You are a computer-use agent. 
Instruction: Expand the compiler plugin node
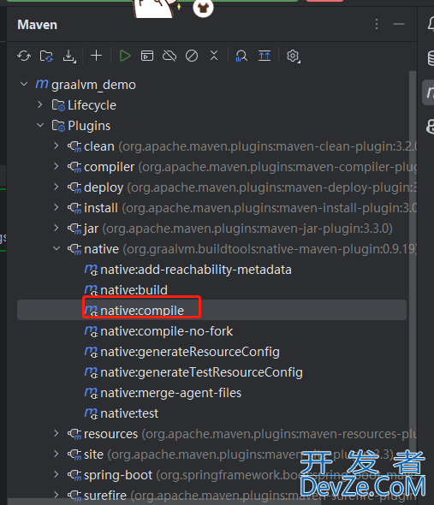pos(56,166)
